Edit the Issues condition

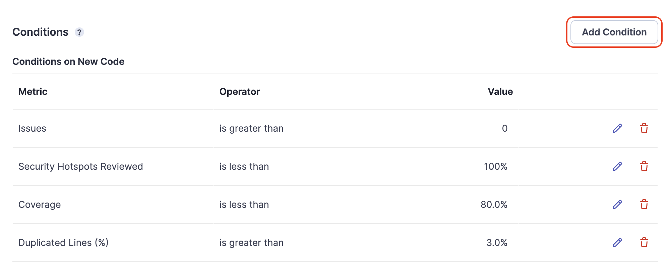(x=617, y=128)
